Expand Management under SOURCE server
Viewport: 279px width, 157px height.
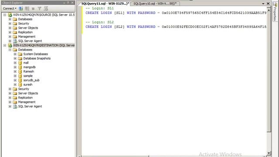pos(10,37)
